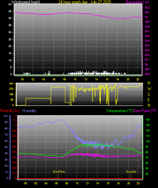This screenshot has height=188, width=158.
Task: Click the 5 mph windspeed scale label
Action: (x=11, y=67)
